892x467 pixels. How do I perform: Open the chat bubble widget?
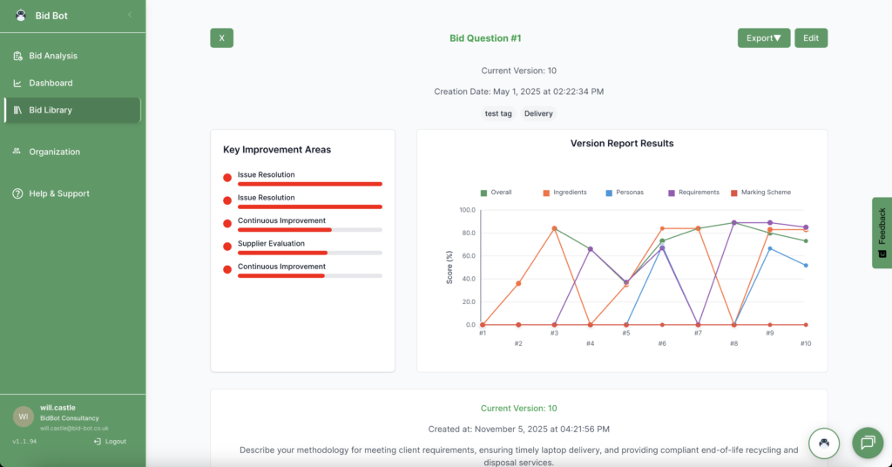click(867, 443)
